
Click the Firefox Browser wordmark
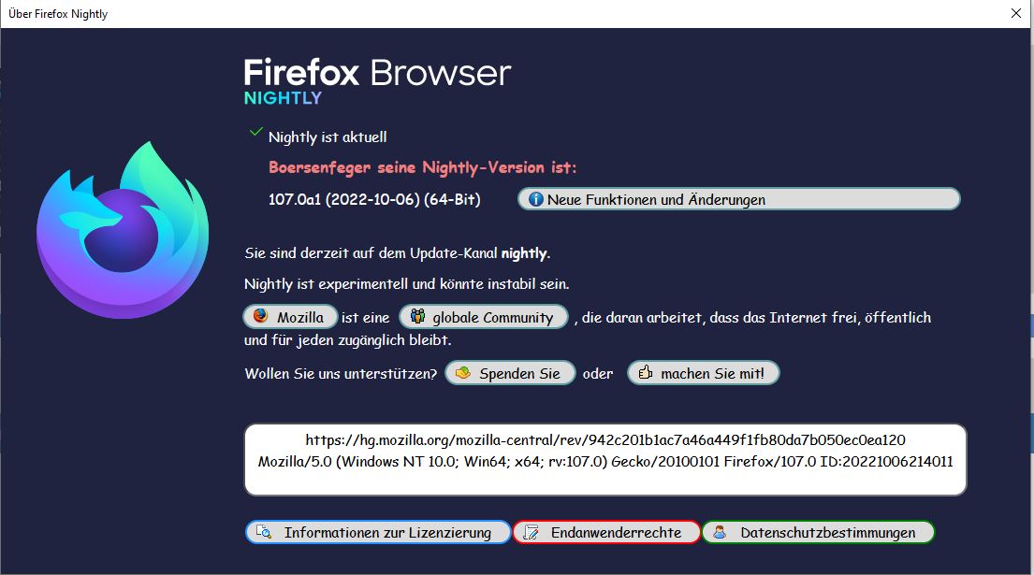(377, 72)
